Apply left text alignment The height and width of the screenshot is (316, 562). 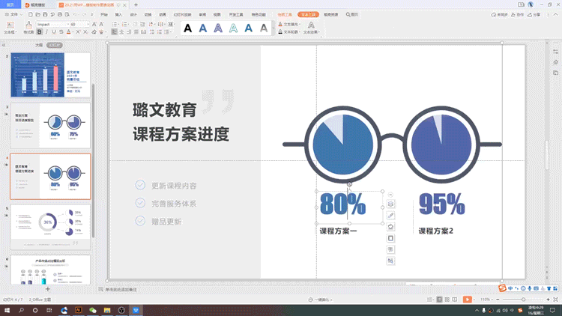click(115, 32)
